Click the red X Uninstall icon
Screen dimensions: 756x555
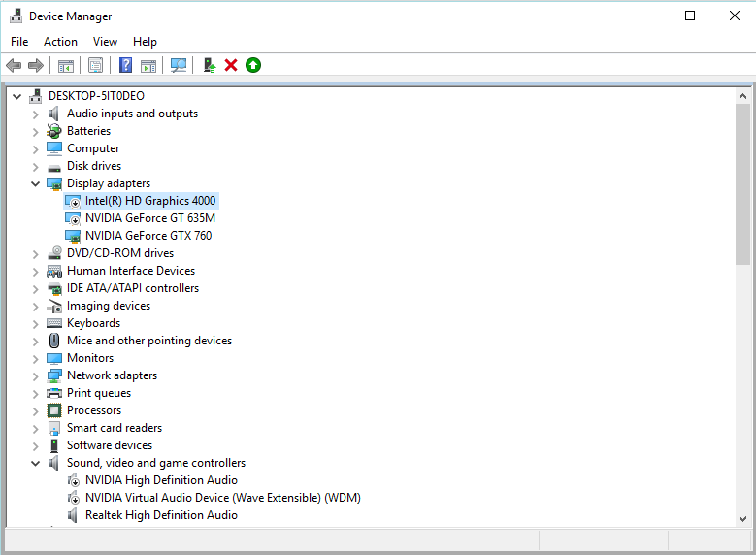tap(231, 65)
